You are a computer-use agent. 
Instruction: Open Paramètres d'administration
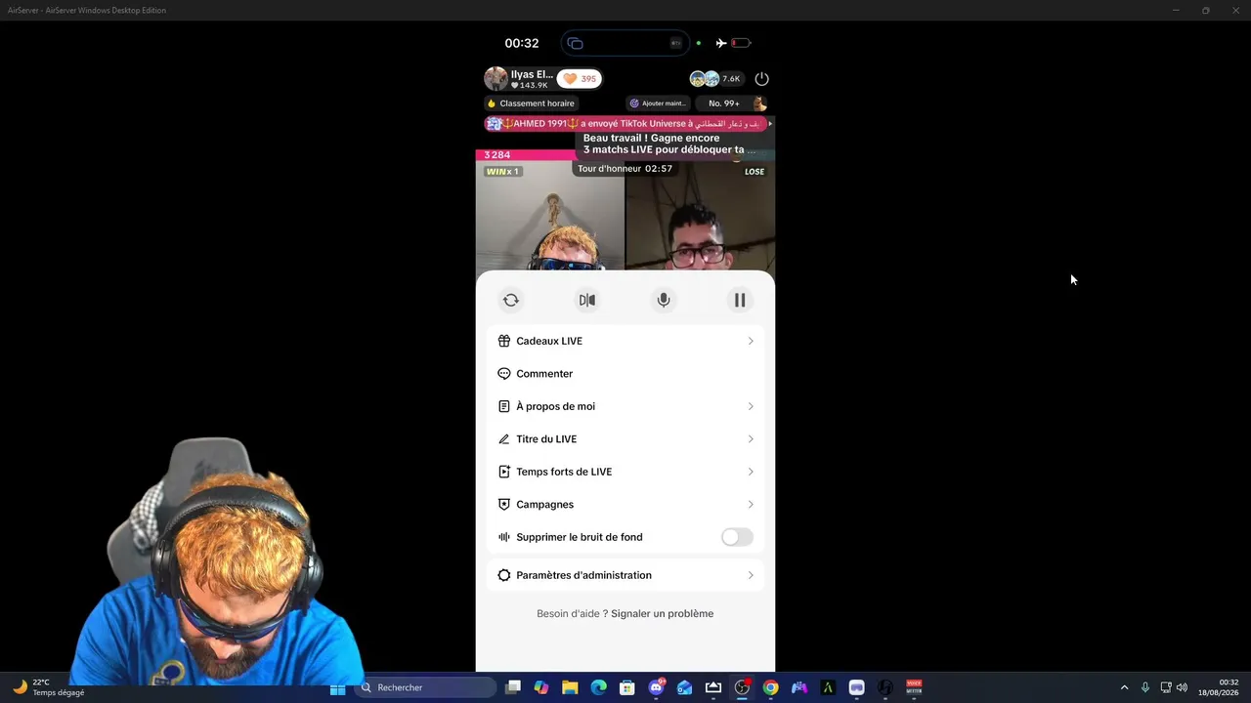pyautogui.click(x=625, y=575)
